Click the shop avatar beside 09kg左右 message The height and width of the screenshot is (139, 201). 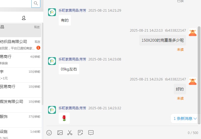click(x=52, y=61)
